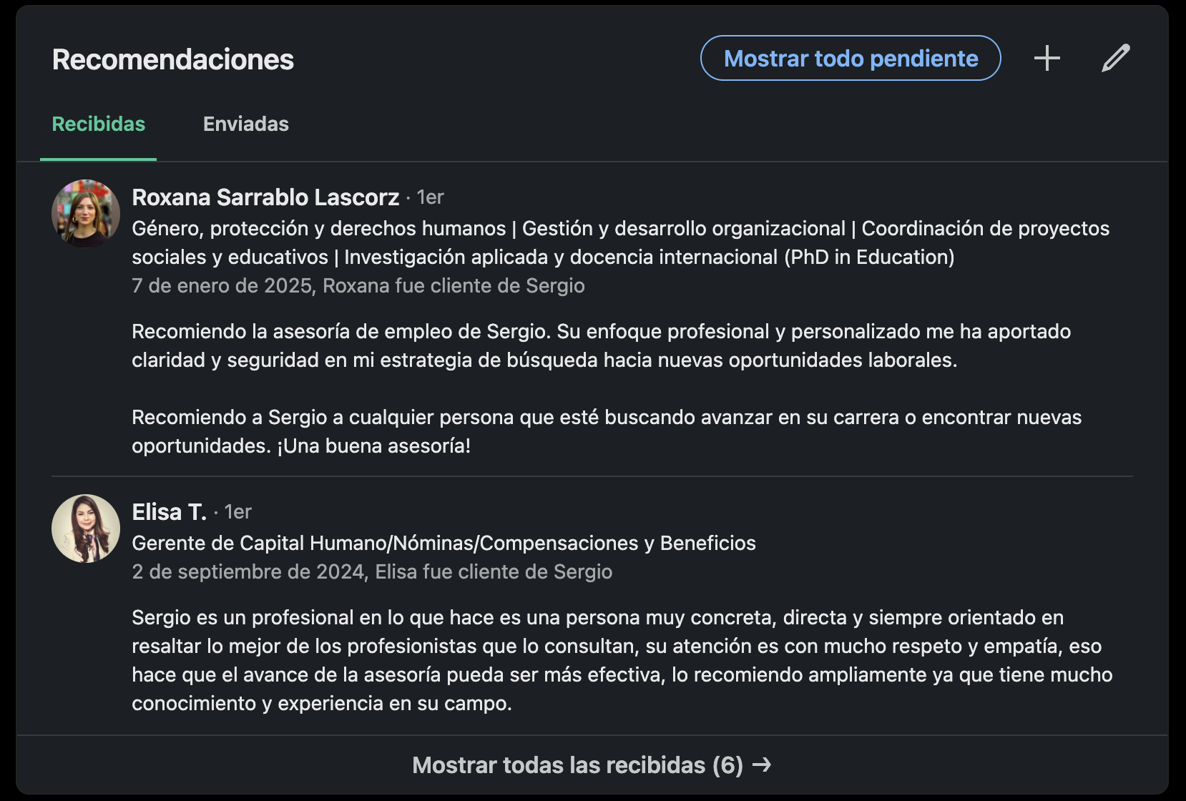
Task: Show all six received recommendations
Action: tap(577, 765)
